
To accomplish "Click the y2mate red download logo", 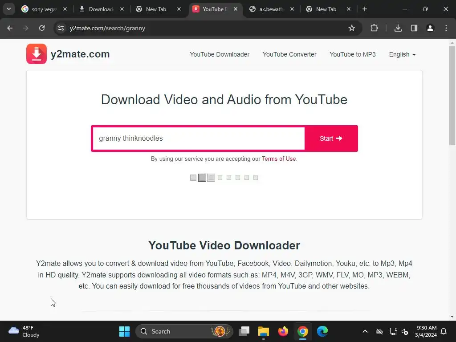I will pos(37,54).
